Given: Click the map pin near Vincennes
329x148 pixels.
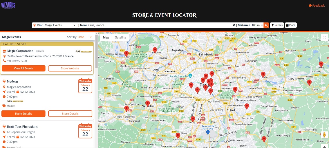Looking at the screenshot, I should point(235,90).
